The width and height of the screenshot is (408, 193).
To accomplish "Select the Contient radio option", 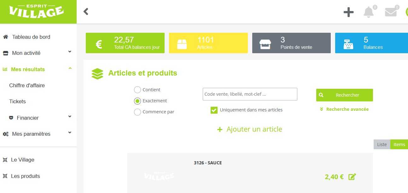I will pyautogui.click(x=137, y=90).
